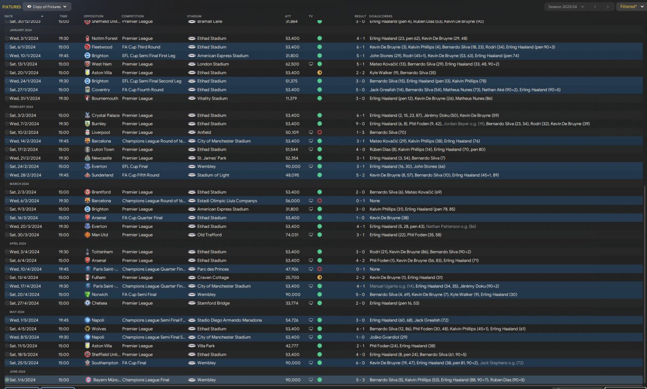Click the Liverpool club badge

tap(87, 132)
